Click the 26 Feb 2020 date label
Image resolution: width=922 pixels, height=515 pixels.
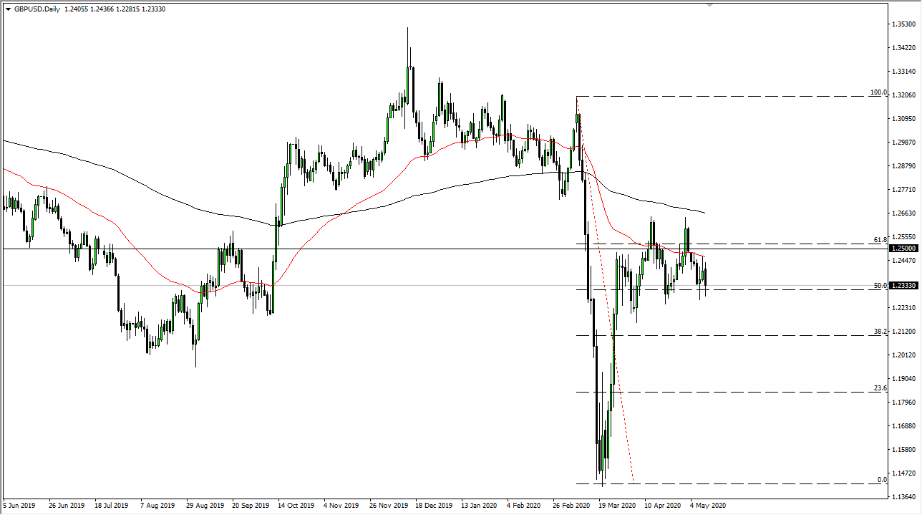tap(571, 505)
